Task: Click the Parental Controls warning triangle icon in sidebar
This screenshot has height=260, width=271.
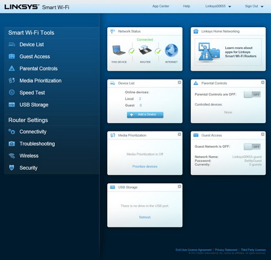Action: [12, 68]
